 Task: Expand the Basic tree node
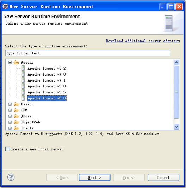[10, 104]
